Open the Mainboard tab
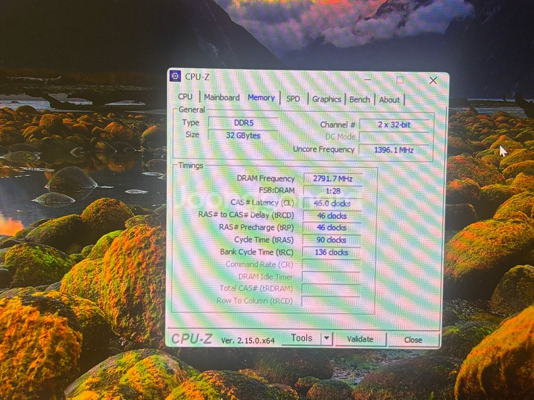This screenshot has height=400, width=534. [x=222, y=98]
